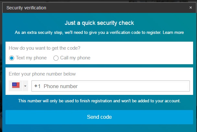197x132 pixels.
Task: Click the "Call my phone" label text
Action: click(x=75, y=58)
